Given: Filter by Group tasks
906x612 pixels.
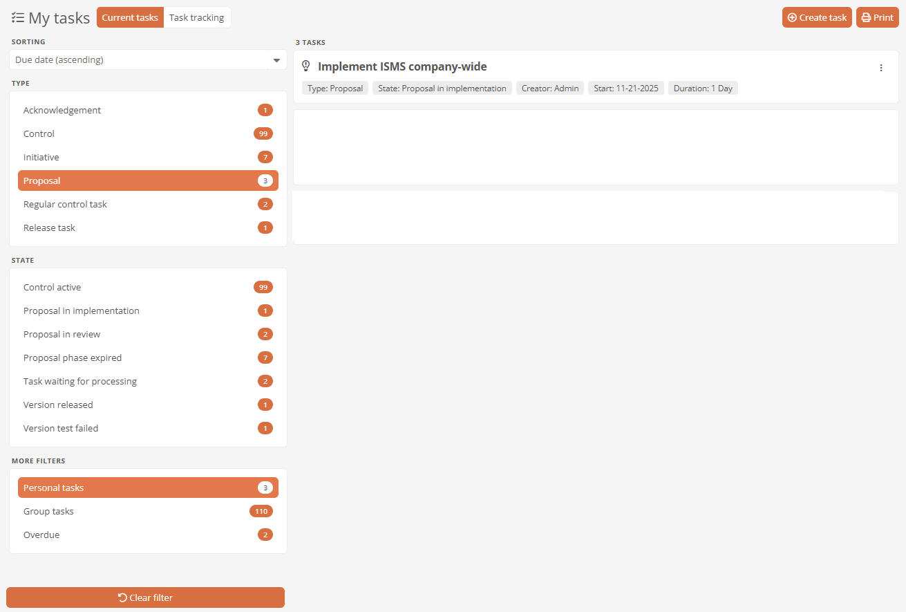Looking at the screenshot, I should click(x=148, y=511).
